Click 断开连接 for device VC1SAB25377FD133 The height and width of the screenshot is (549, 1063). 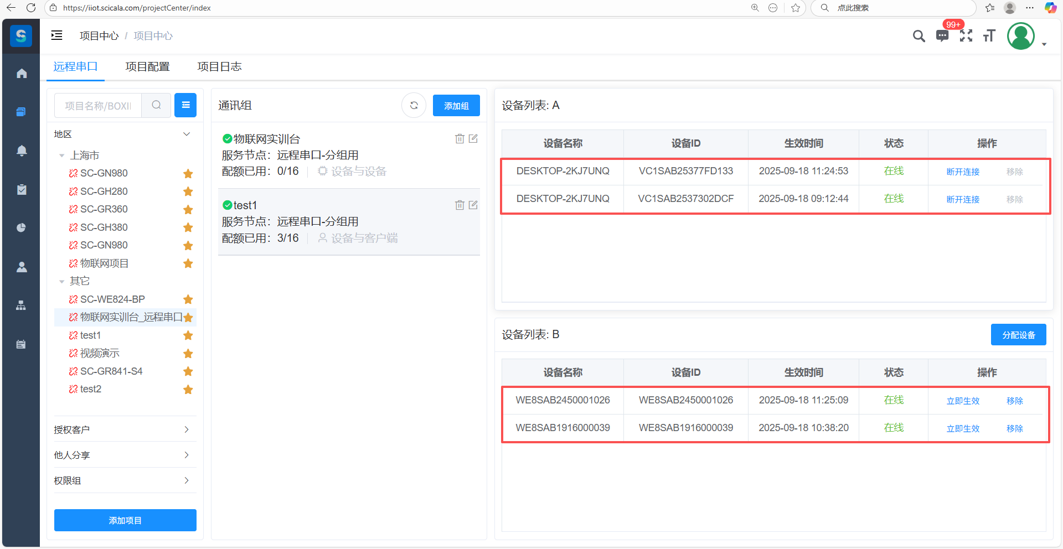[963, 172]
